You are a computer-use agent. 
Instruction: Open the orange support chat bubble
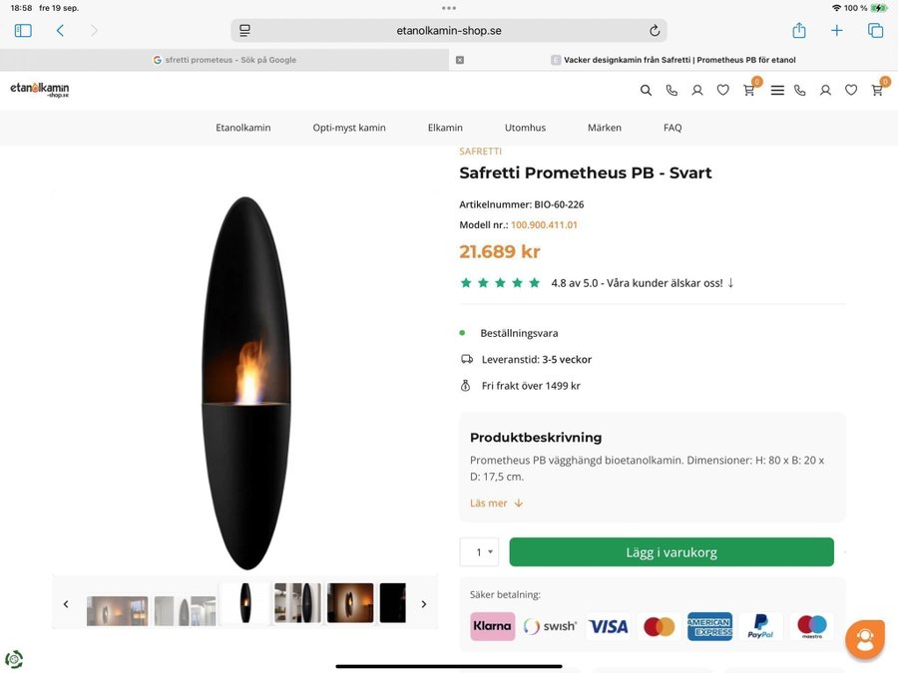click(864, 638)
